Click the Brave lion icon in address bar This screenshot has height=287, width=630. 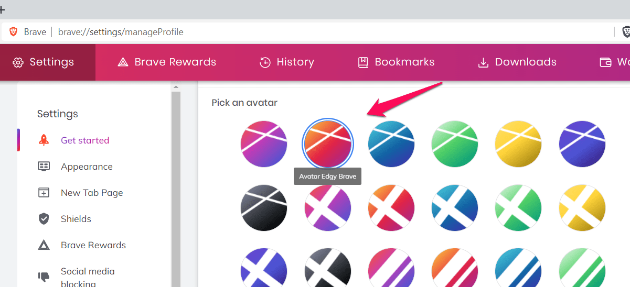[x=13, y=32]
